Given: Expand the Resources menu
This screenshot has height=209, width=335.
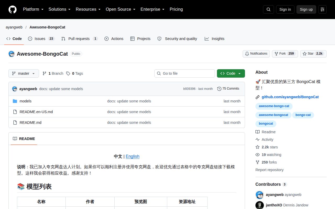Looking at the screenshot, I should pyautogui.click(x=88, y=9).
